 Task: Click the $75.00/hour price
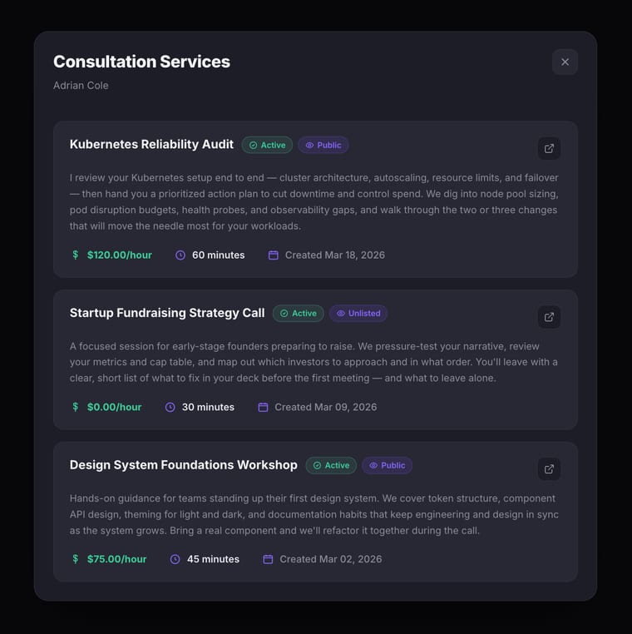(116, 559)
